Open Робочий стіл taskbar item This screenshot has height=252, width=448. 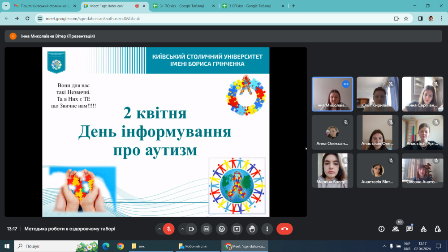(197, 246)
